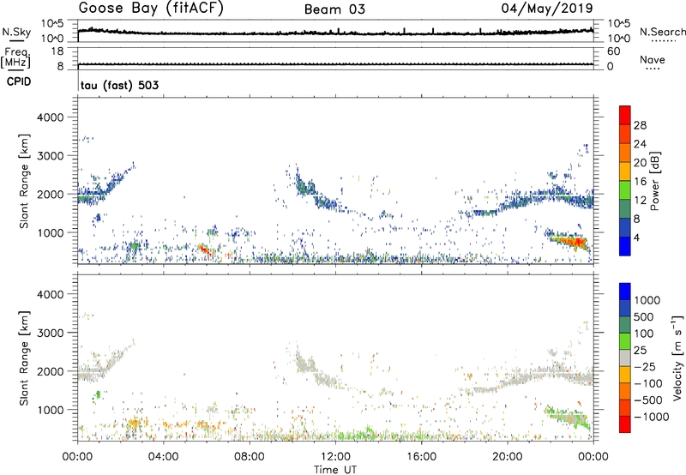Viewport: 686px width, 475px height.
Task: Select the "4" value on power scale
Action: click(x=637, y=237)
